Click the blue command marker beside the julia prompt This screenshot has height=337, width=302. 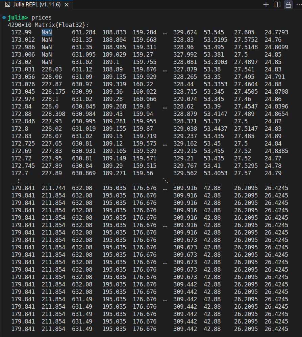[4, 18]
